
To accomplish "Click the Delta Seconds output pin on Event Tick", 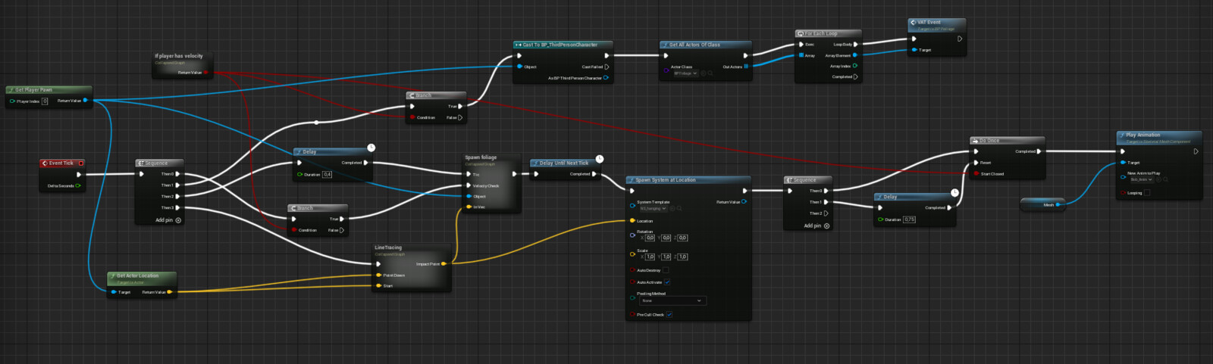I will pyautogui.click(x=77, y=185).
